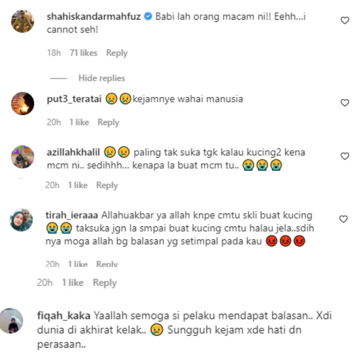The width and height of the screenshot is (356, 356).
Task: Click shahiskandarmahfuz's profile picture
Action: coord(23,21)
